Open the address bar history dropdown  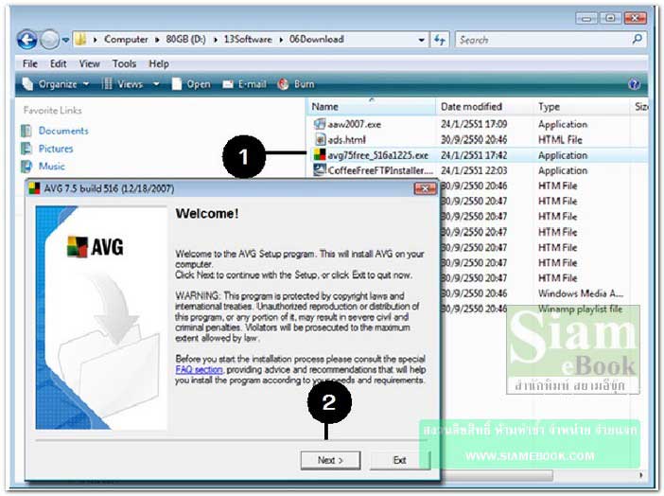421,40
